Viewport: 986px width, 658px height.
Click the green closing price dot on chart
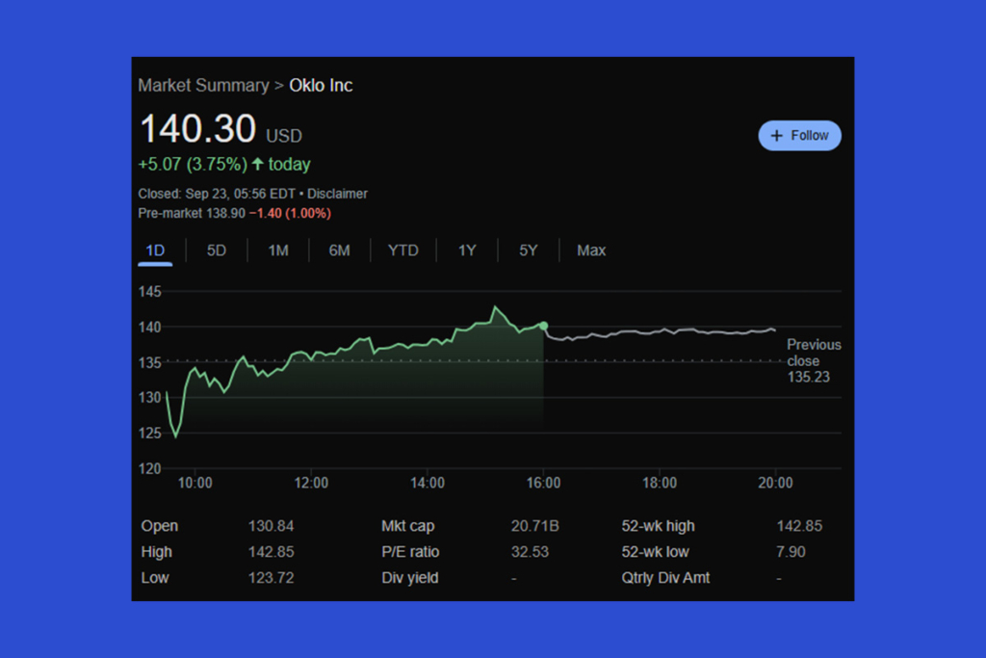click(x=544, y=327)
